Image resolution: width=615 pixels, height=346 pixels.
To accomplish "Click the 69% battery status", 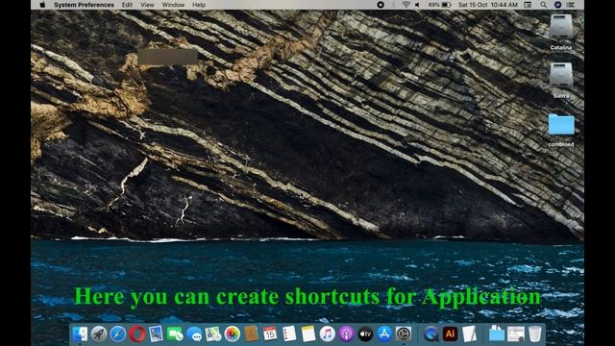I will pos(439,5).
